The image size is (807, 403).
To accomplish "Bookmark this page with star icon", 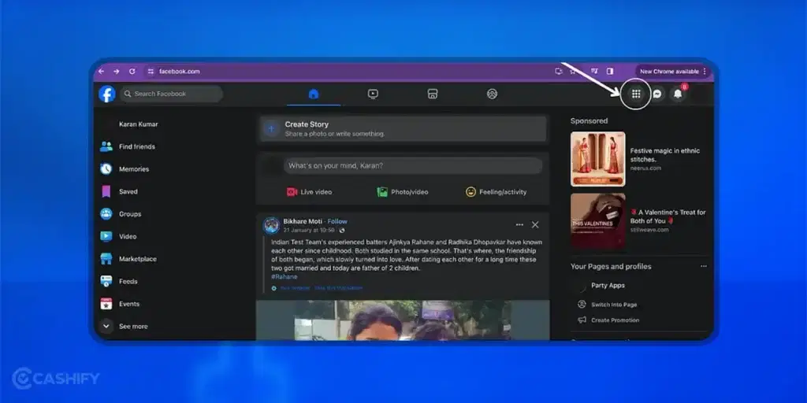I will (x=572, y=72).
